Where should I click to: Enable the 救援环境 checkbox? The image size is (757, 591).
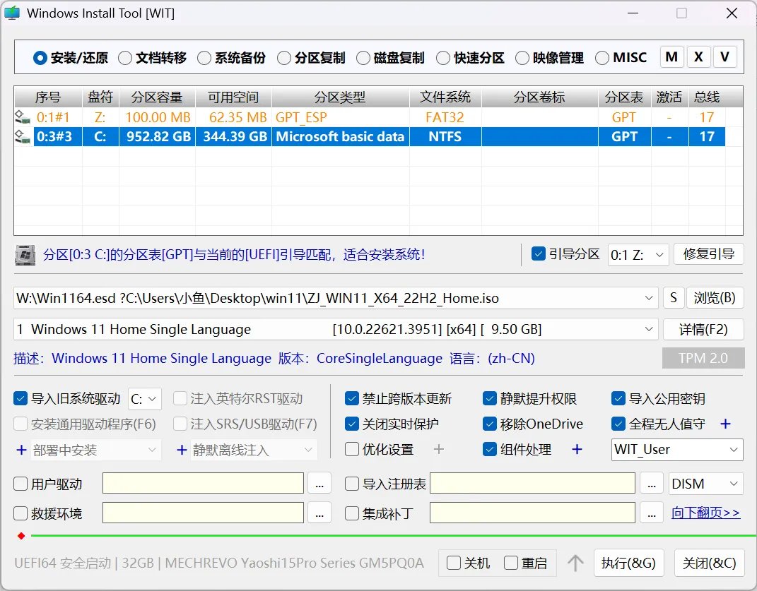[x=20, y=513]
